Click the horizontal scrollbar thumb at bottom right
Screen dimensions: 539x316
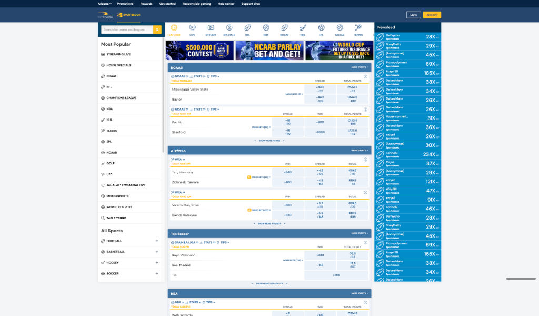(x=521, y=279)
